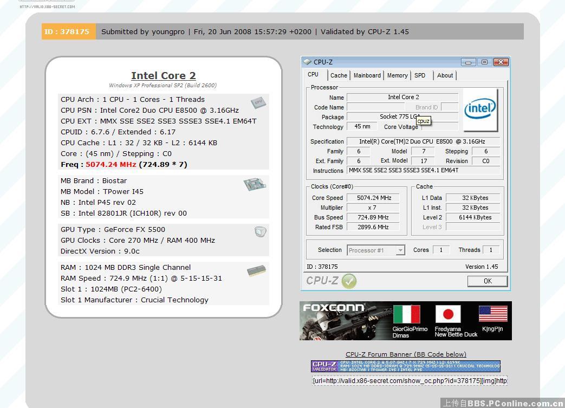Click the Japan flag on Foxconn banner
This screenshot has height=408, width=565.
(448, 314)
